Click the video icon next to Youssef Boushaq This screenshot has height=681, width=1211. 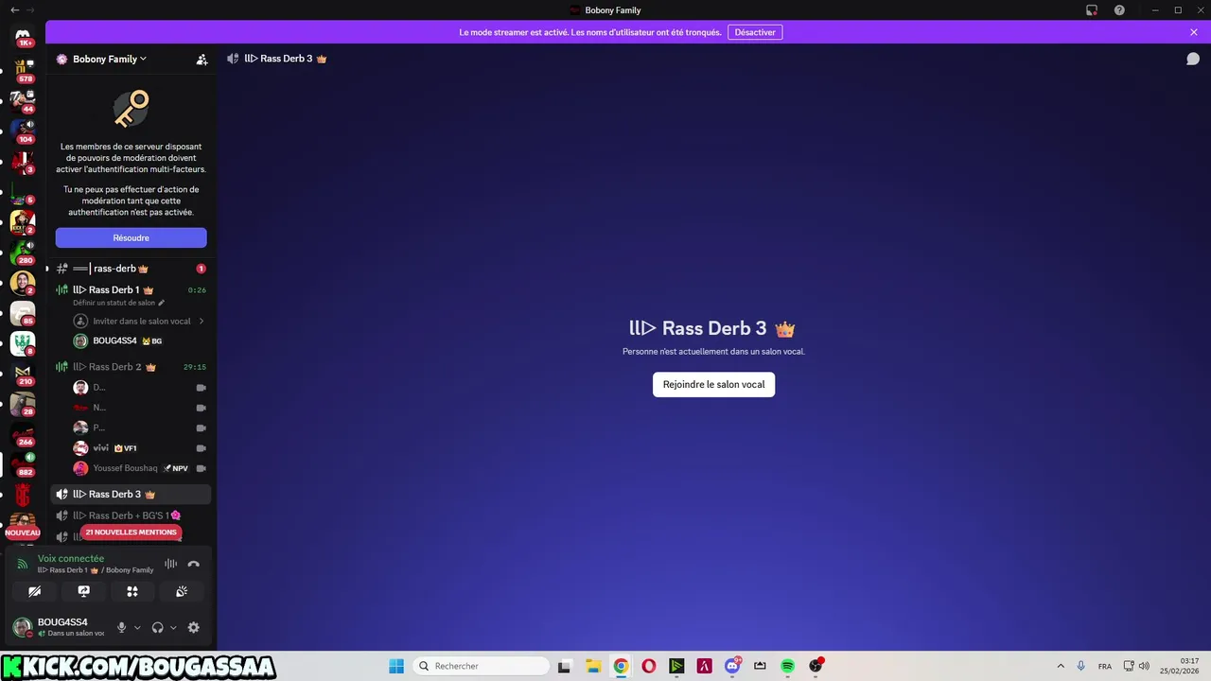[x=201, y=468]
